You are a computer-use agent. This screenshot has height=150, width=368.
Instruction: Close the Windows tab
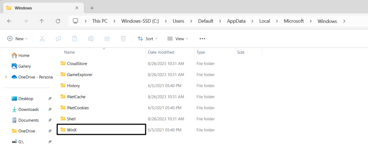[x=77, y=8]
